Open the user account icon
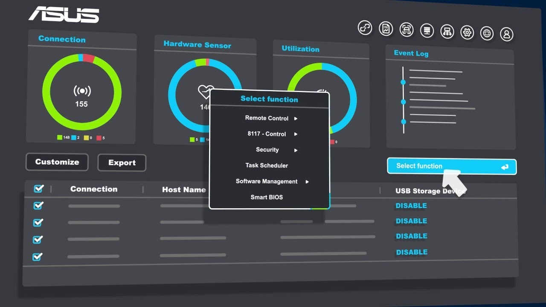546x307 pixels. (x=506, y=34)
